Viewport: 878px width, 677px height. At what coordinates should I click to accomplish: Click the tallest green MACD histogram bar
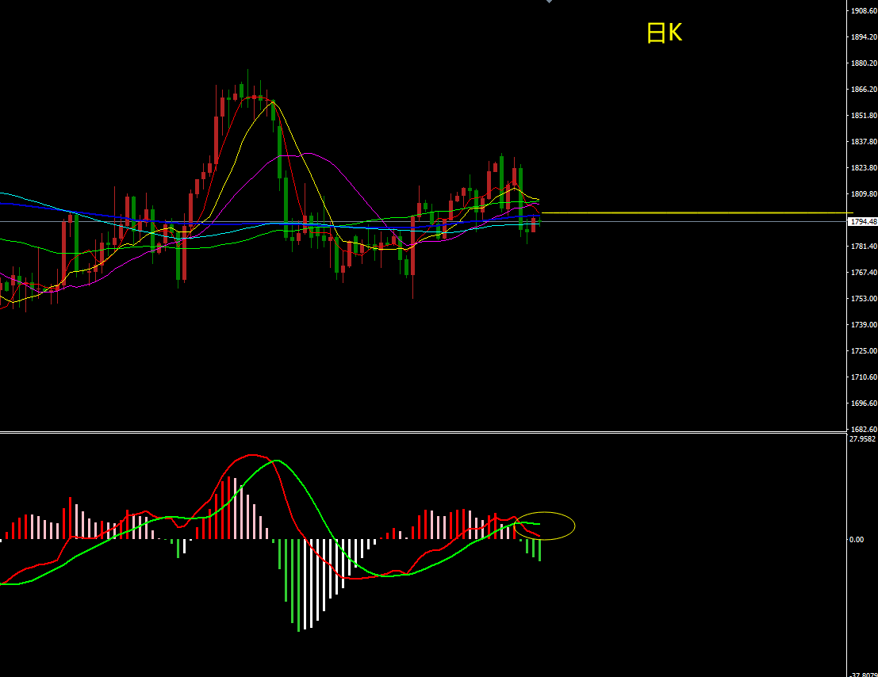tap(299, 585)
